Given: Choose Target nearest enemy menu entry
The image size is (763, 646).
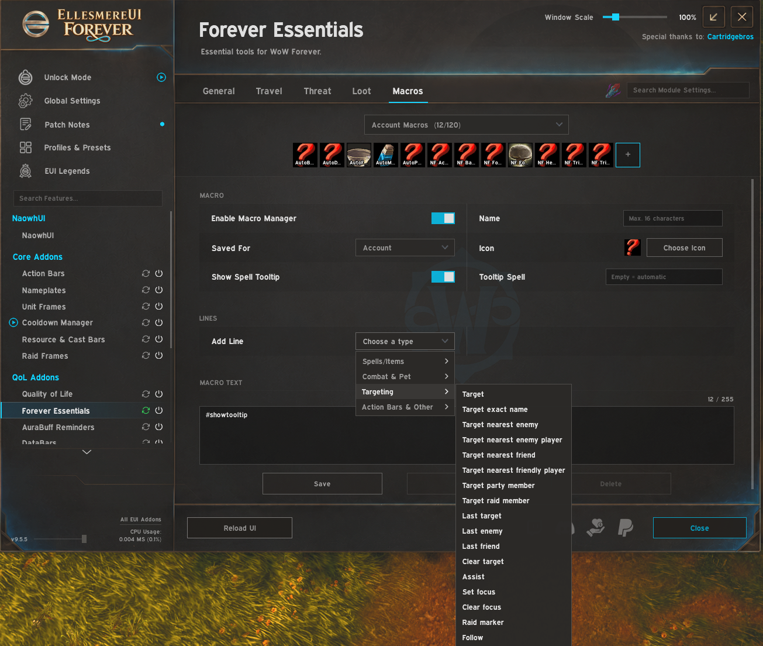Looking at the screenshot, I should [513, 424].
